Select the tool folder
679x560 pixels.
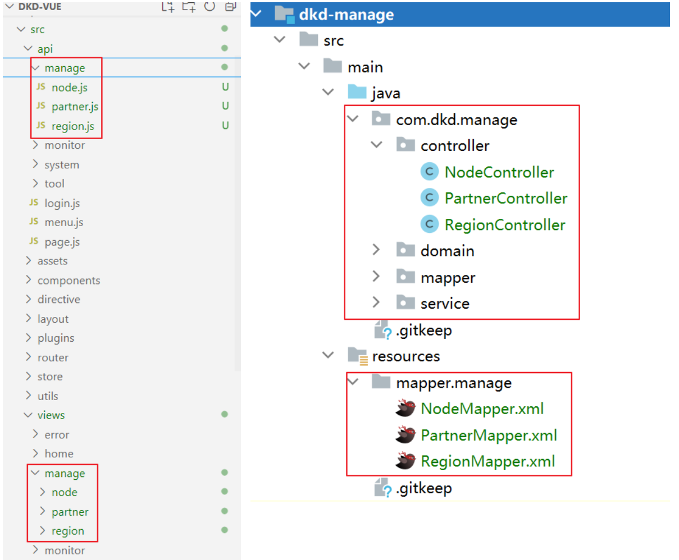point(54,183)
